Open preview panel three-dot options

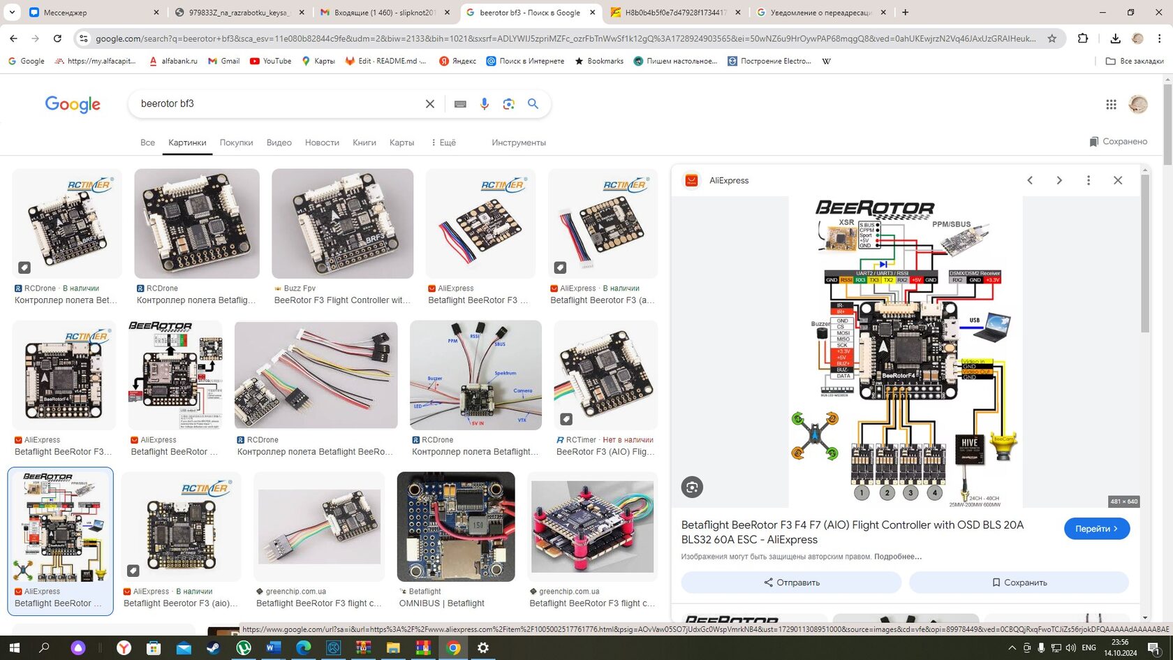pos(1089,180)
